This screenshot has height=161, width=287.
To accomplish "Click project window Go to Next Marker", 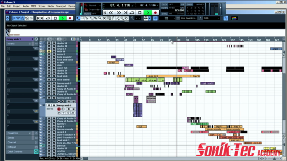I will click(x=42, y=18).
